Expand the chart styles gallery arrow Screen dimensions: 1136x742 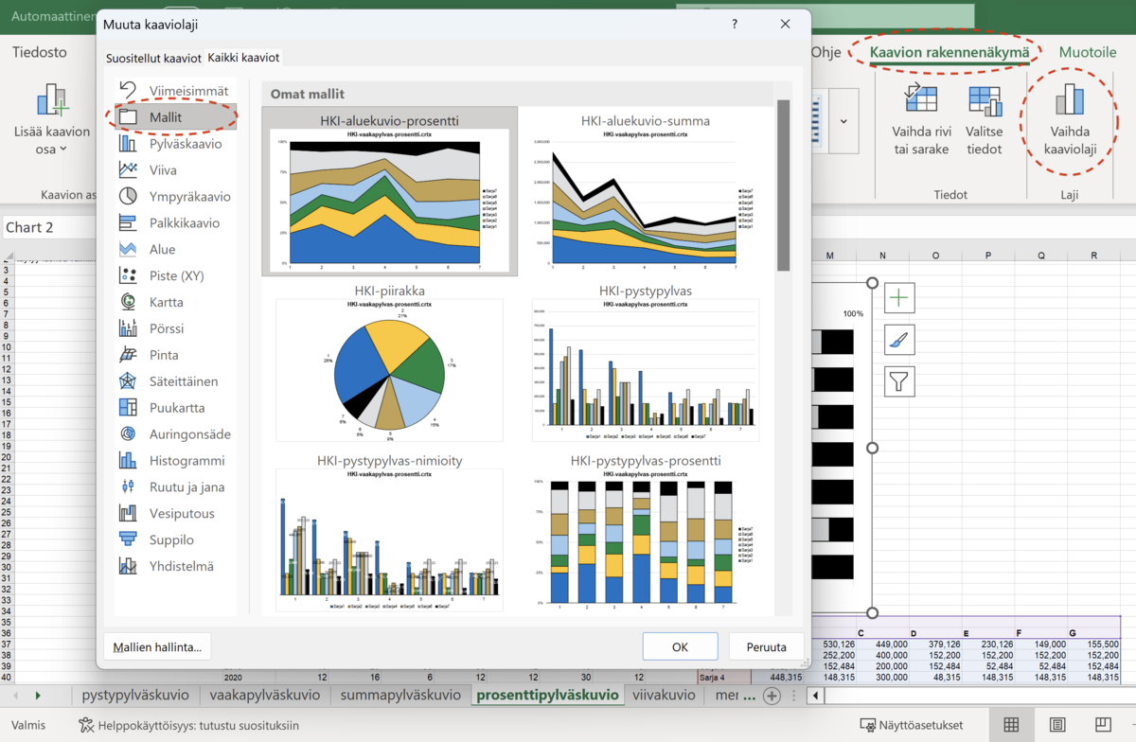(x=843, y=121)
